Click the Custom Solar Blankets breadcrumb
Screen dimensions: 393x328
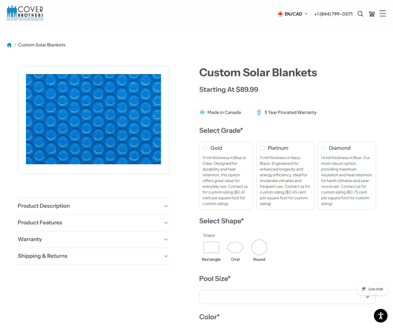(41, 45)
